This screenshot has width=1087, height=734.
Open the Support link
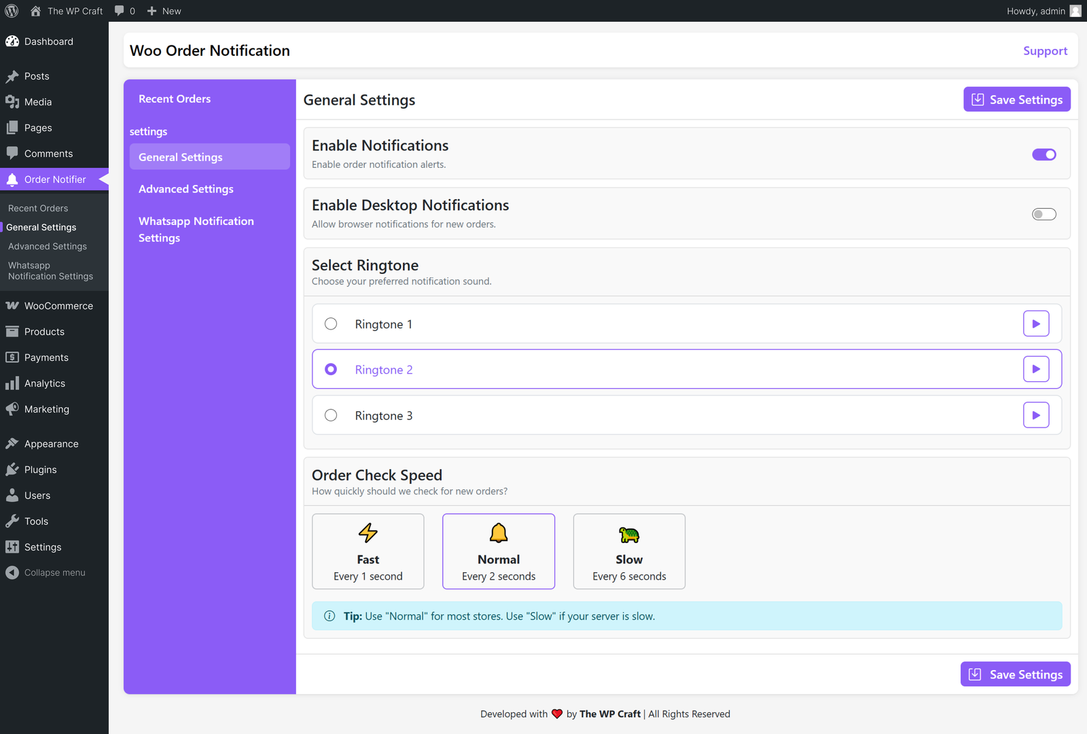[1046, 51]
